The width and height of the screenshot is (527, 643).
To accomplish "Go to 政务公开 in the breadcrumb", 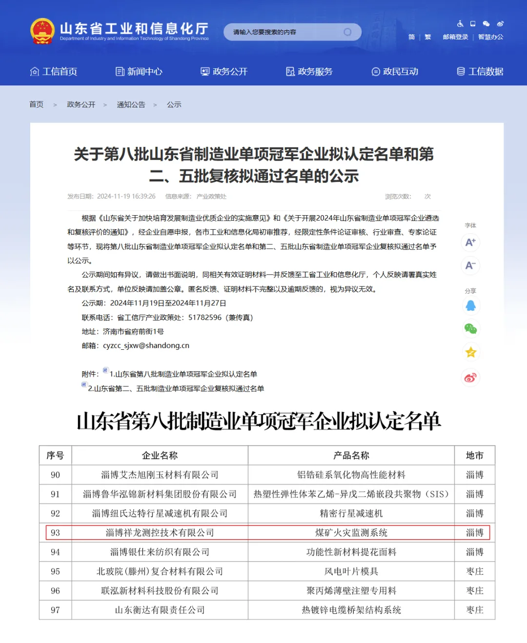I will click(81, 104).
